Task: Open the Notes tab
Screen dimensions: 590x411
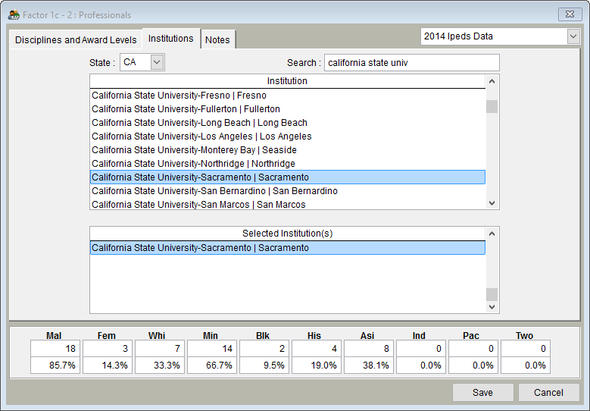Action: 217,39
